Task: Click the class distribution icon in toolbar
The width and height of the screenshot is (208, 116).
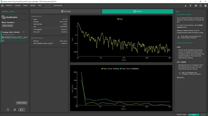Action: (186, 6)
